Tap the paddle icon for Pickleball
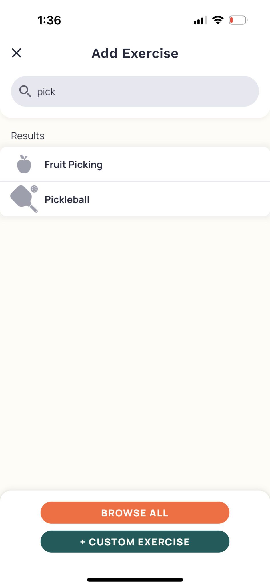The image size is (270, 587). click(x=22, y=198)
